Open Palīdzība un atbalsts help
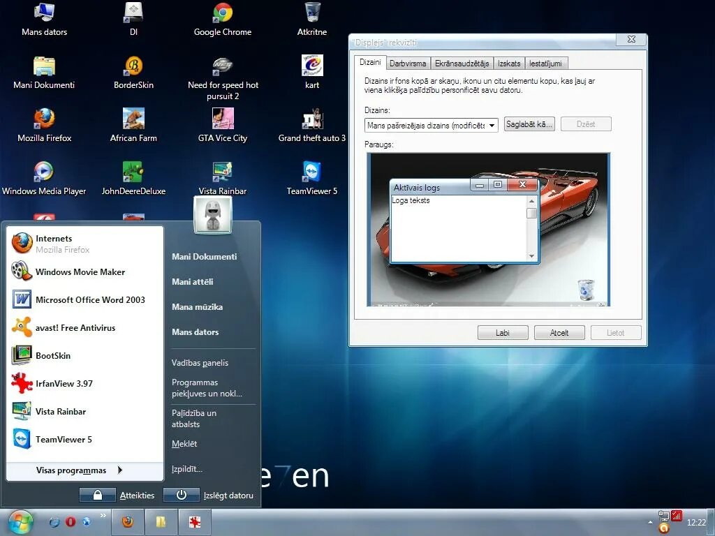 [194, 419]
